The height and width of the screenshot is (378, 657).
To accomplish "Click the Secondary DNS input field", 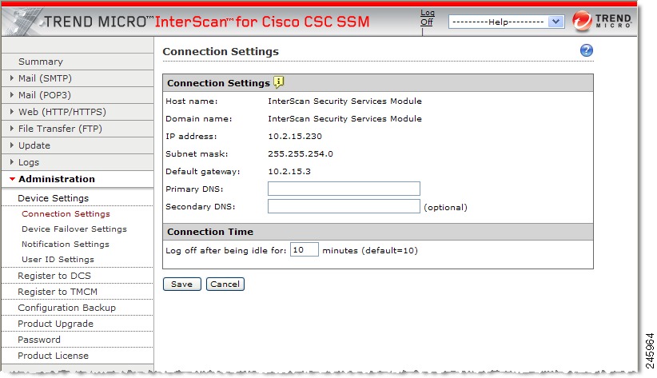I will pyautogui.click(x=344, y=206).
